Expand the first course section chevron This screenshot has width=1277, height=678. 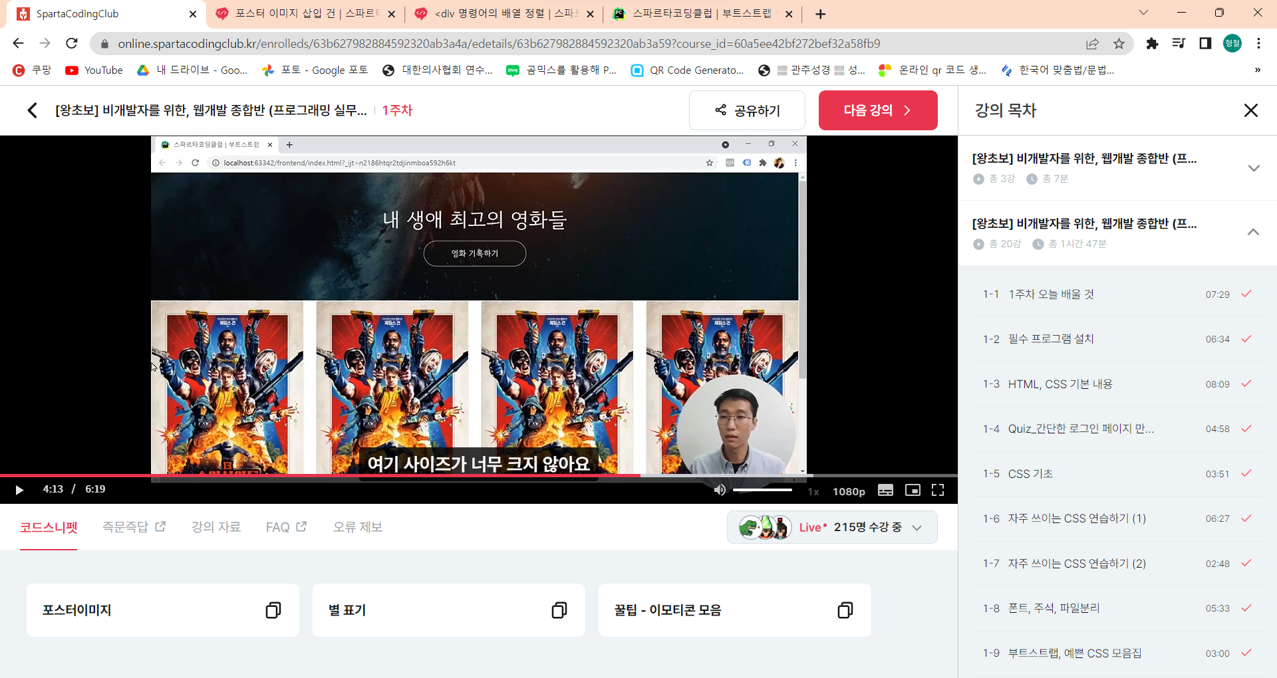(x=1254, y=168)
